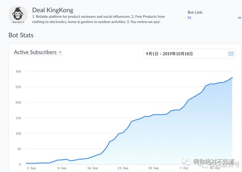Viewport: 242px width, 172px height.
Task: Click the Bot Link label
Action: click(x=195, y=12)
